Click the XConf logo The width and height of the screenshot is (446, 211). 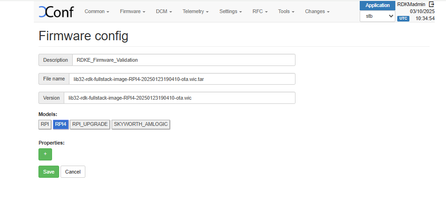point(56,12)
